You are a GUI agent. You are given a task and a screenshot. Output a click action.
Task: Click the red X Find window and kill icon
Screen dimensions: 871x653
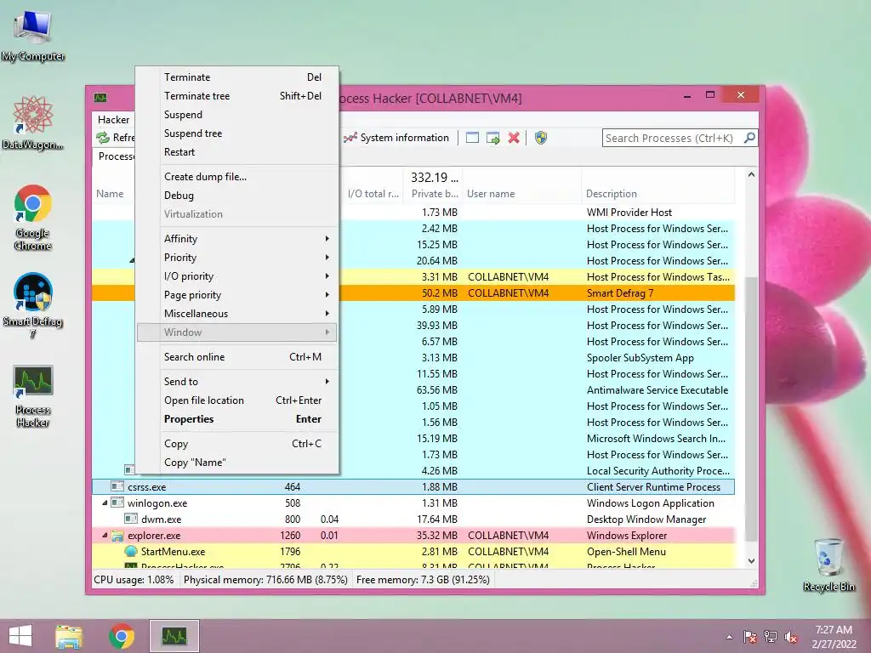[514, 138]
